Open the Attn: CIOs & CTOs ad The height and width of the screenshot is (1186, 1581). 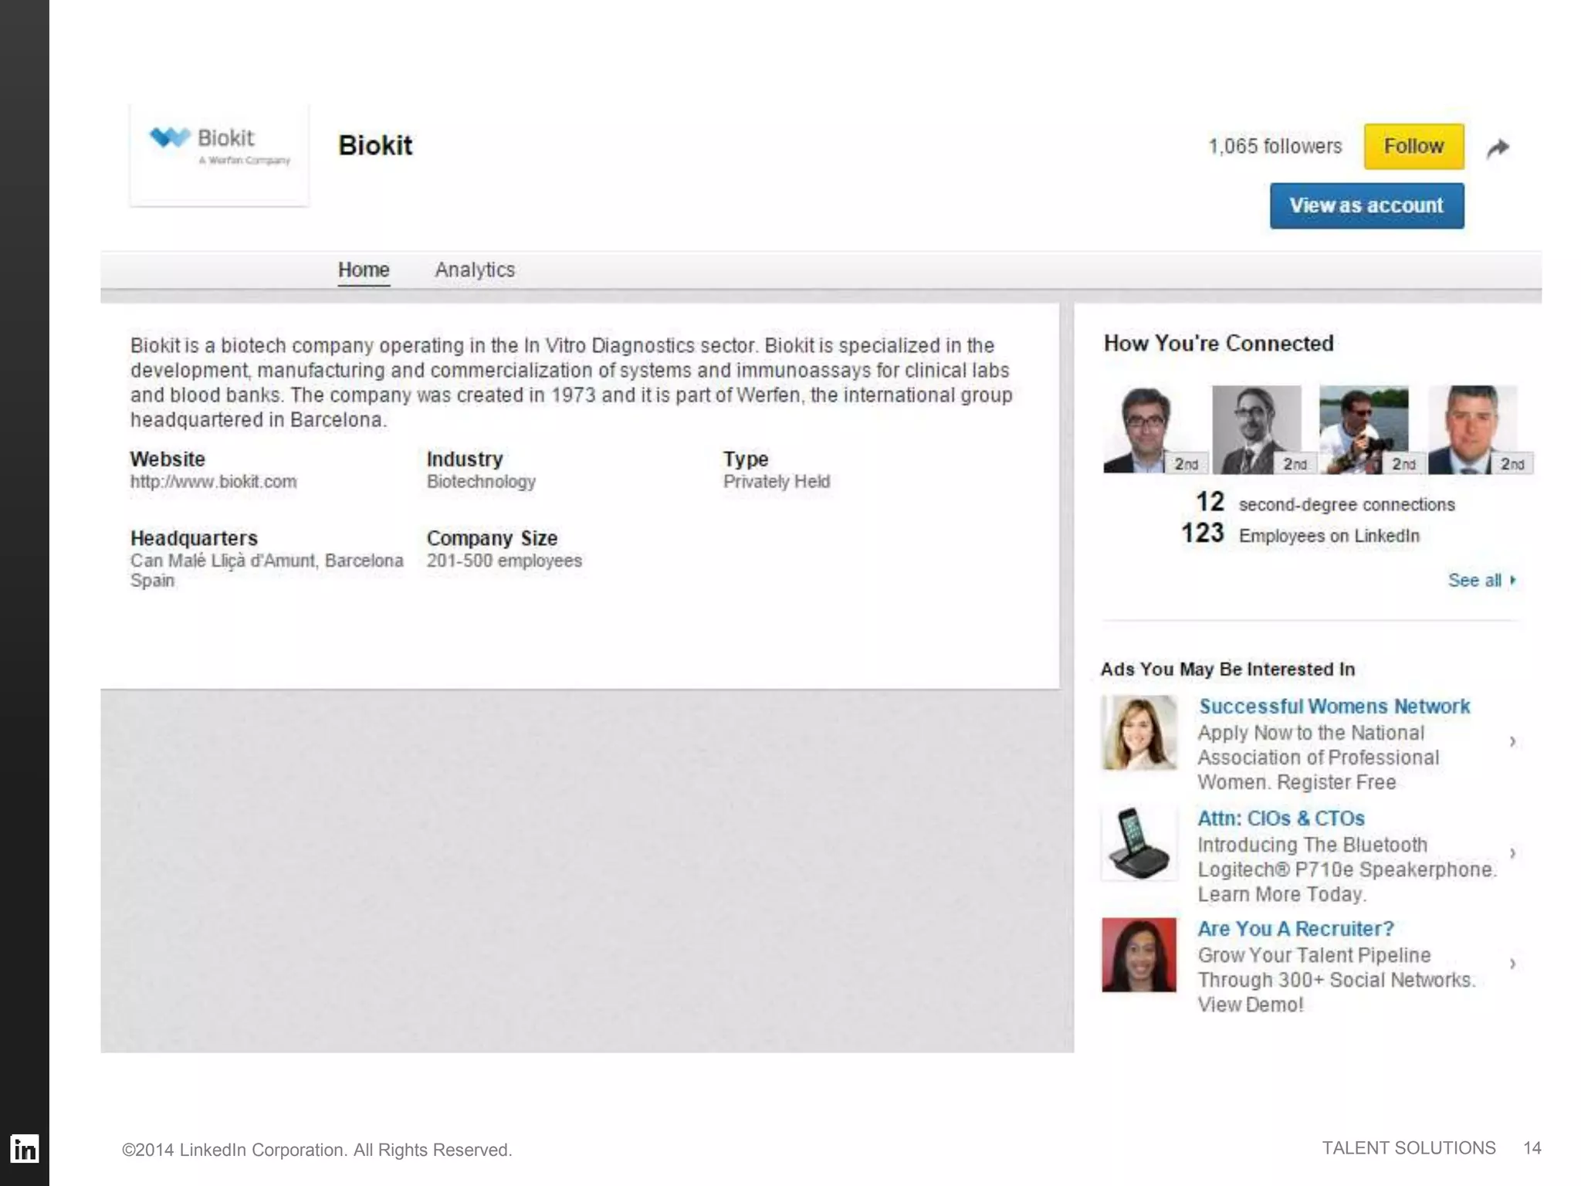point(1281,818)
